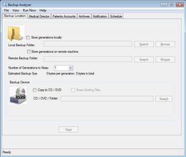Screen dimensions: 186x157
Task: Check the Copy to CD / DVD box
Action: coord(35,90)
